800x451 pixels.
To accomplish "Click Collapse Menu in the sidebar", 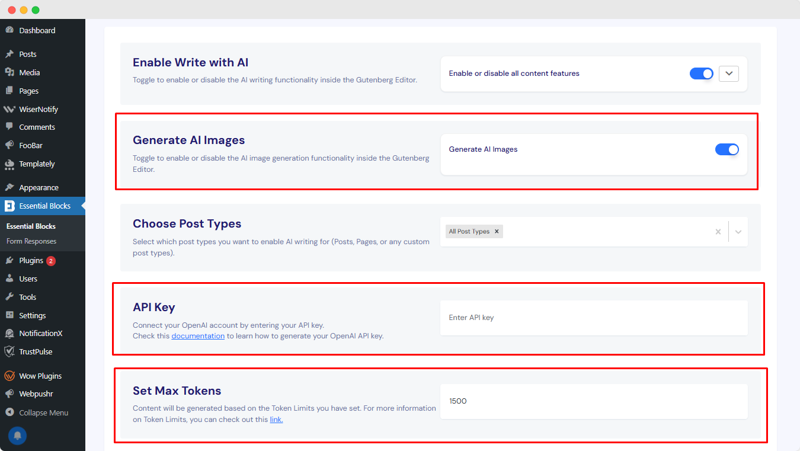I will [x=43, y=412].
